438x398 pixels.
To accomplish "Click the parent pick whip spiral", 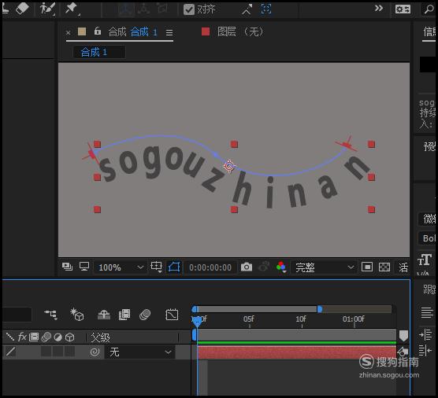I will point(95,352).
